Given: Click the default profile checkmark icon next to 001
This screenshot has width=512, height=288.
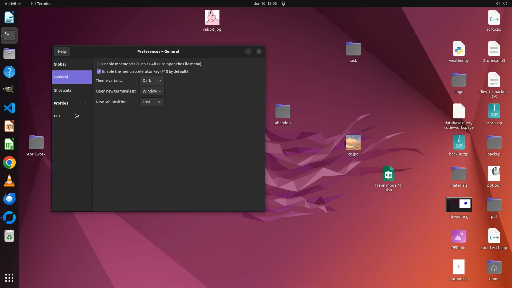Looking at the screenshot, I should point(77,116).
